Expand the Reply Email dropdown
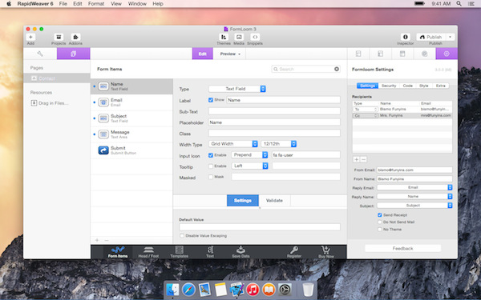481x300 pixels. [414, 187]
